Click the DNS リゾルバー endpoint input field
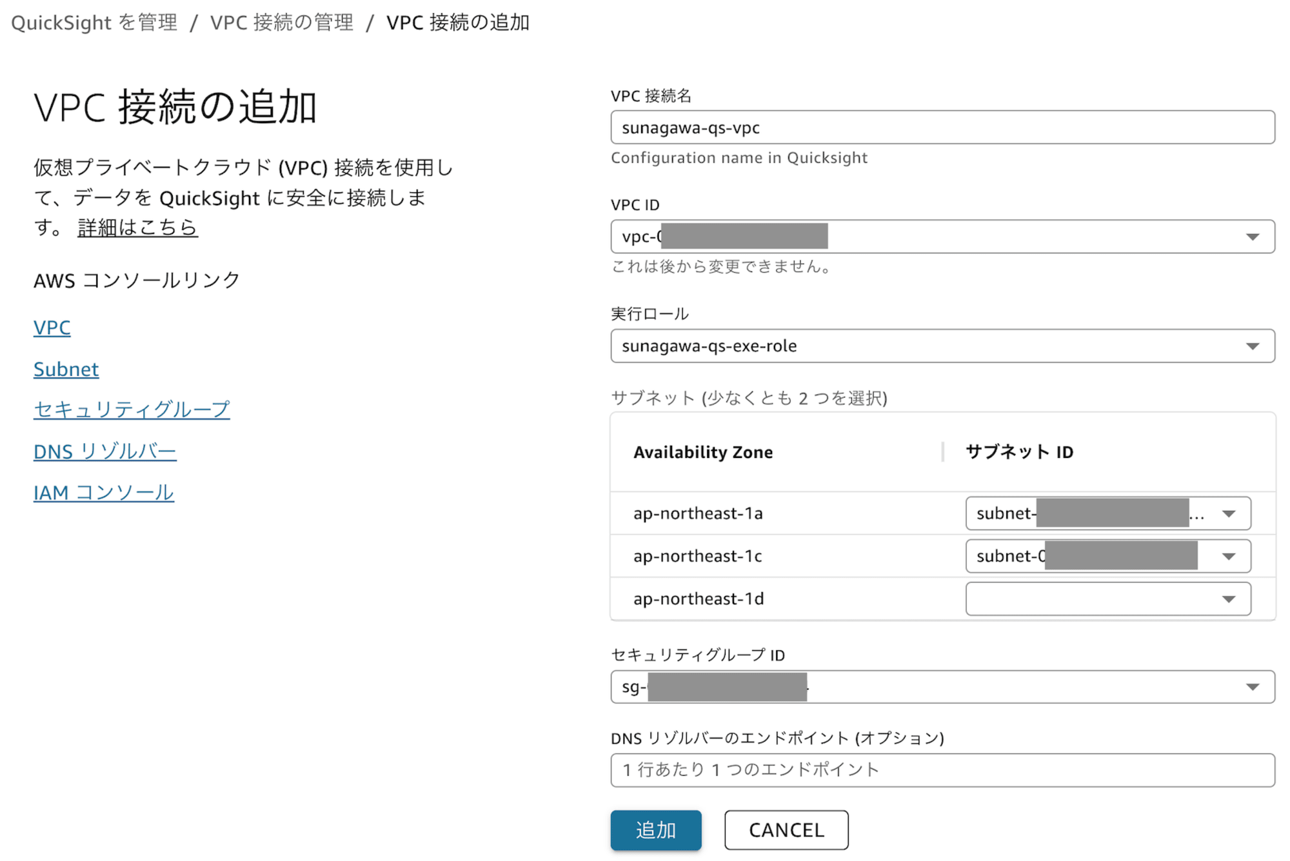The height and width of the screenshot is (861, 1290). [942, 770]
